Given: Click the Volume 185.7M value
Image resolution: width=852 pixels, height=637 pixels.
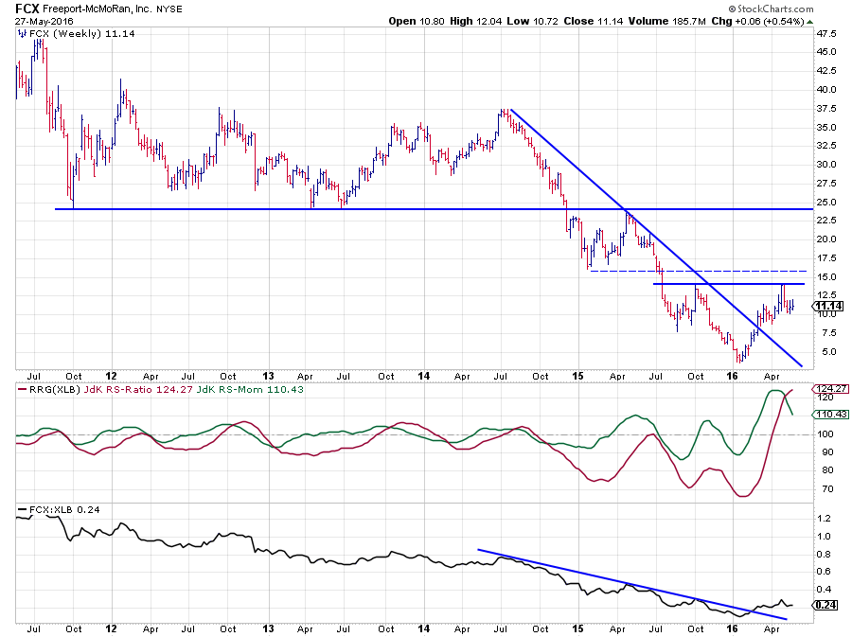Looking at the screenshot, I should click(666, 21).
